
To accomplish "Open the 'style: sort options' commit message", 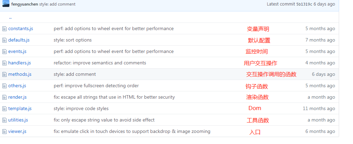I will (73, 40).
